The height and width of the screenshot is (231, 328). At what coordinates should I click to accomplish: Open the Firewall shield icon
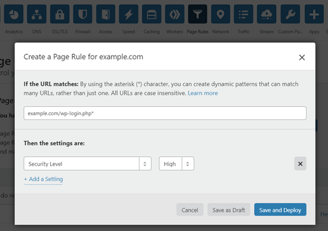[x=83, y=14]
